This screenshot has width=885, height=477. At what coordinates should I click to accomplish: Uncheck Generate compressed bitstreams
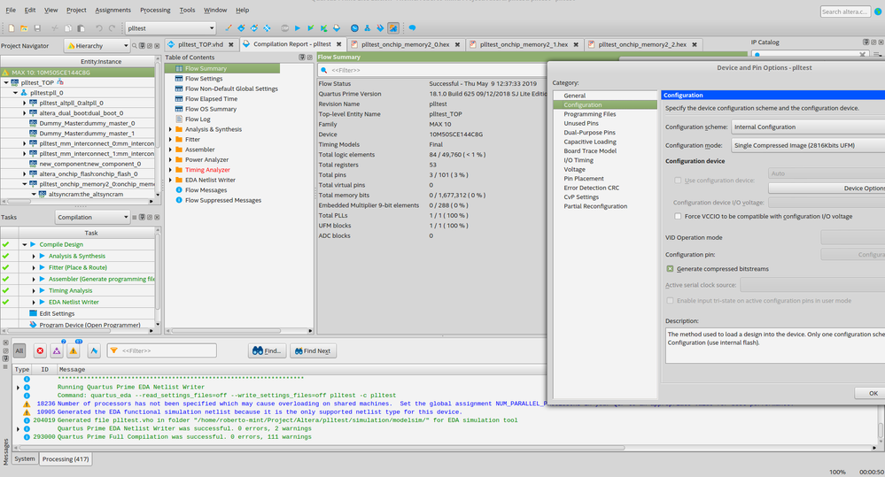(671, 268)
